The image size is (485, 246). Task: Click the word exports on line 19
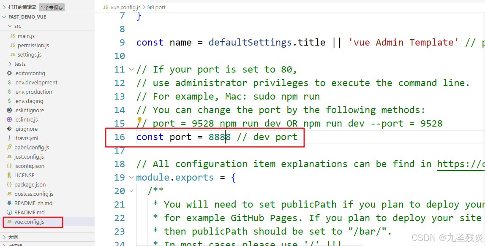click(x=194, y=177)
